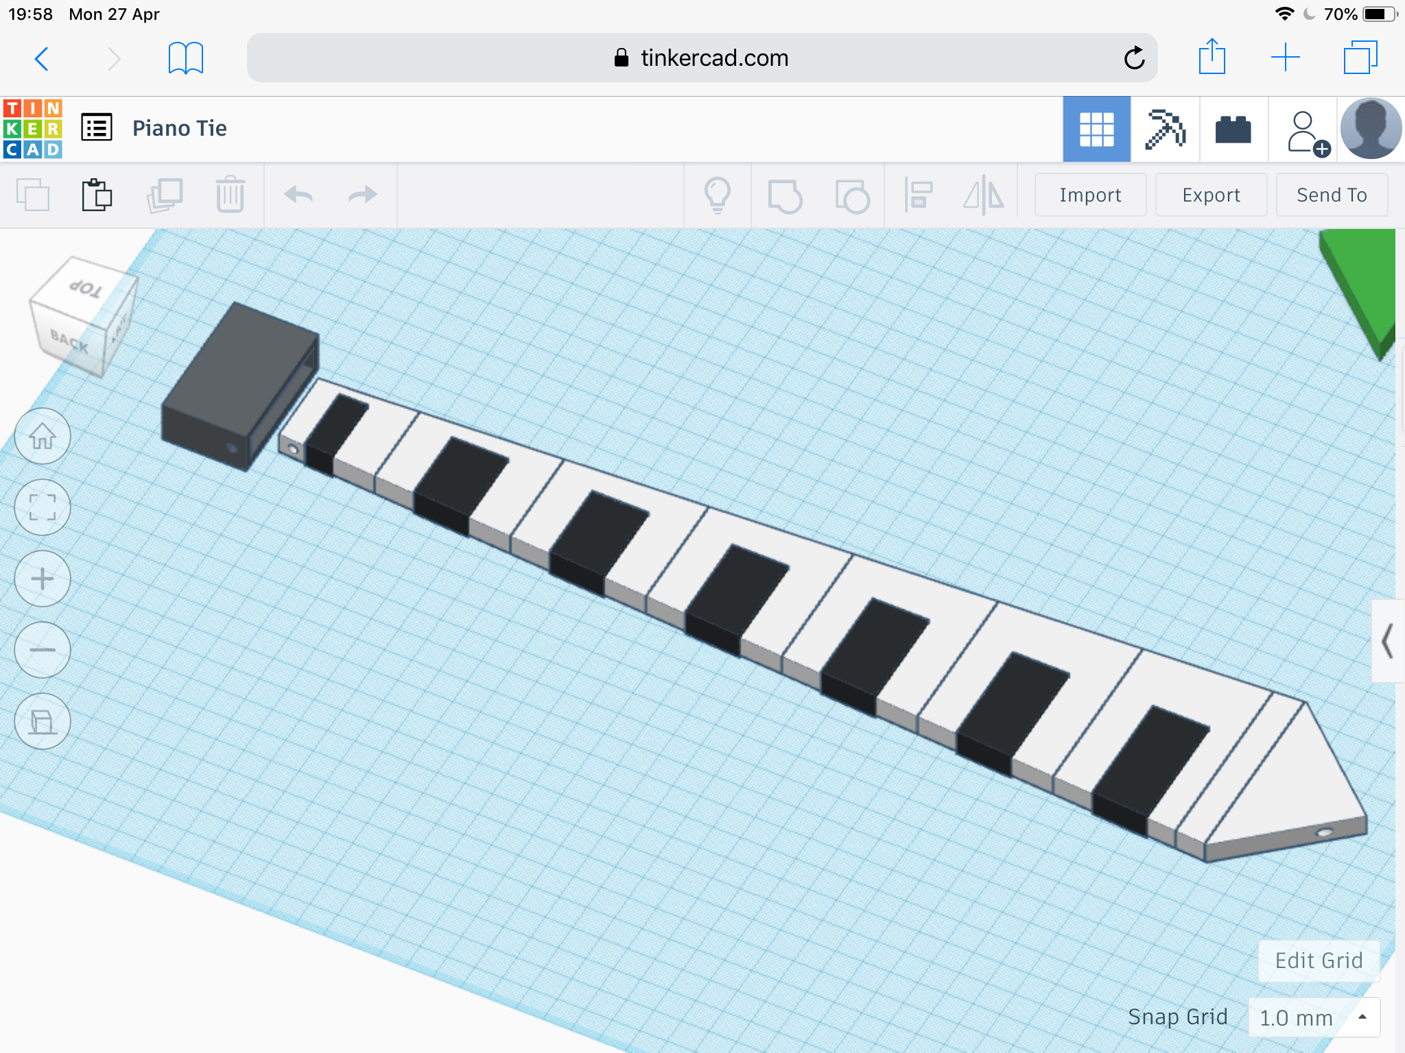Viewport: 1405px width, 1053px height.
Task: Open the Snap Grid 1.0 mm dropdown
Action: [x=1314, y=1017]
